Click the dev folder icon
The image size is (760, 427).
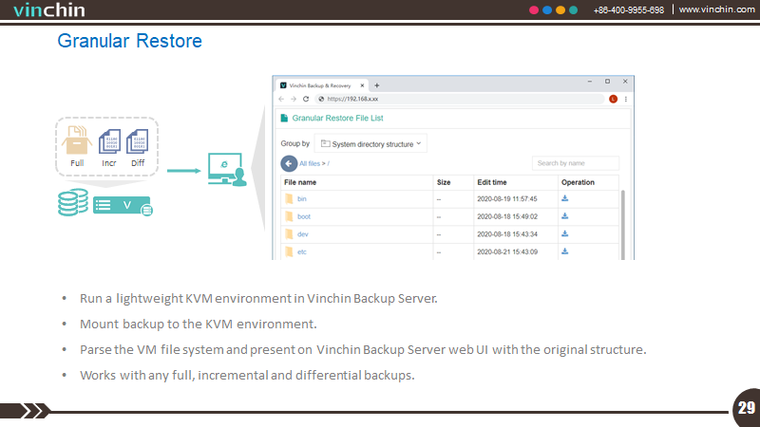pos(290,234)
